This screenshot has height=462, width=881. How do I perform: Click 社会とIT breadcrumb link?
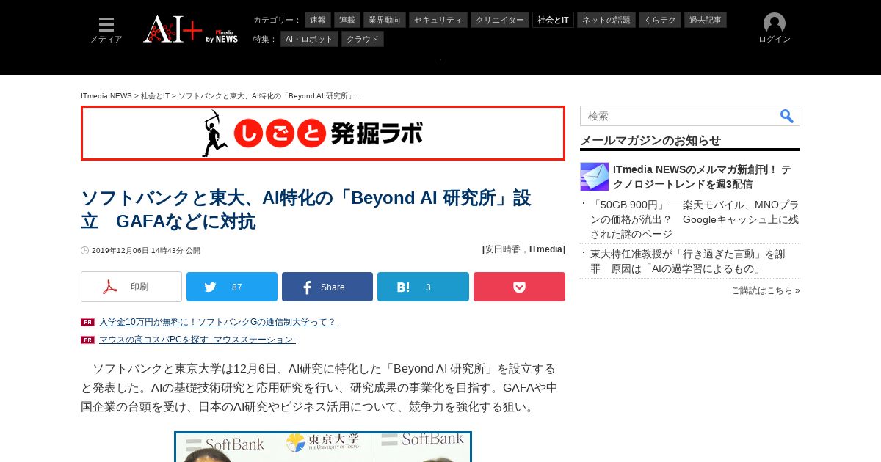[x=155, y=96]
